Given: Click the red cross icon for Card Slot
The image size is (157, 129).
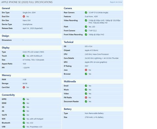Looking at the screenshot, I should 24,87.
